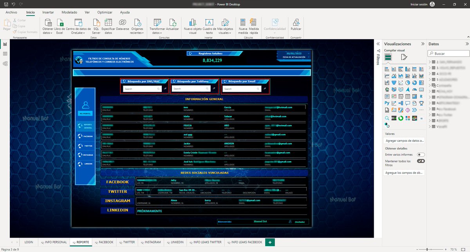The height and width of the screenshot is (252, 470).
Task: Insert Nuevo objeto visual
Action: tap(193, 26)
